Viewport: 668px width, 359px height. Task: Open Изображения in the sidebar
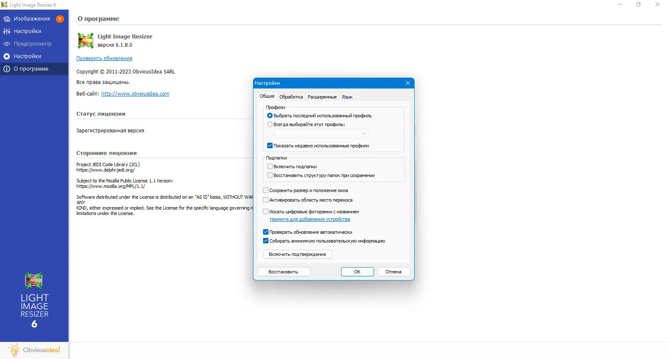coord(34,19)
